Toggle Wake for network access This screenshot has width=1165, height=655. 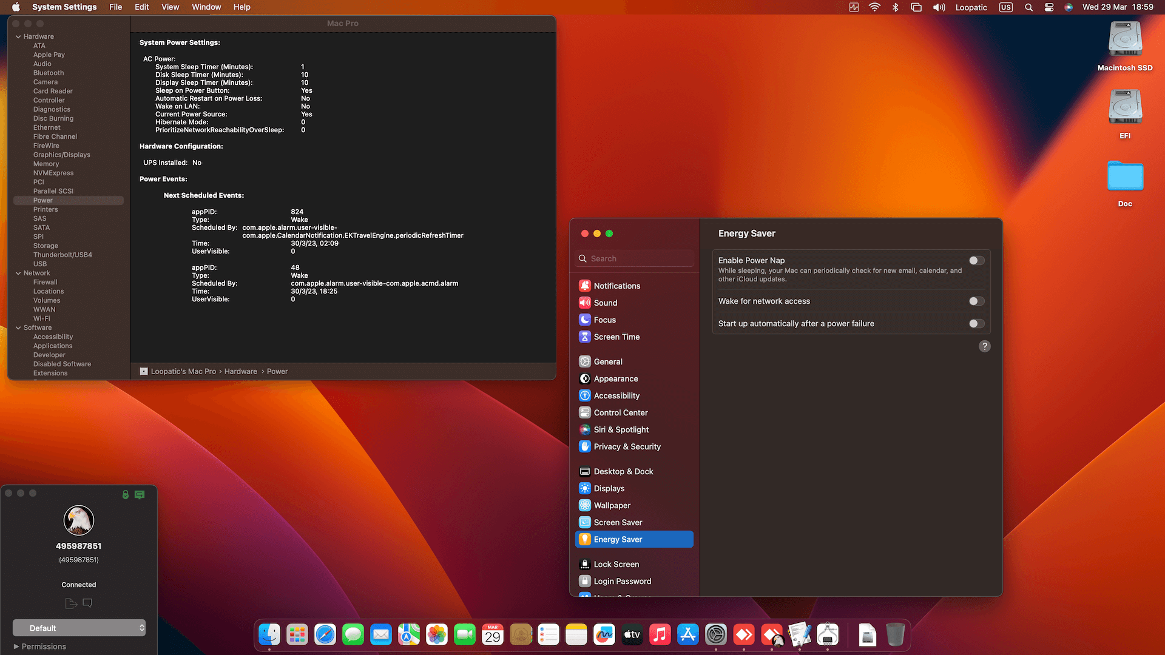click(x=976, y=301)
